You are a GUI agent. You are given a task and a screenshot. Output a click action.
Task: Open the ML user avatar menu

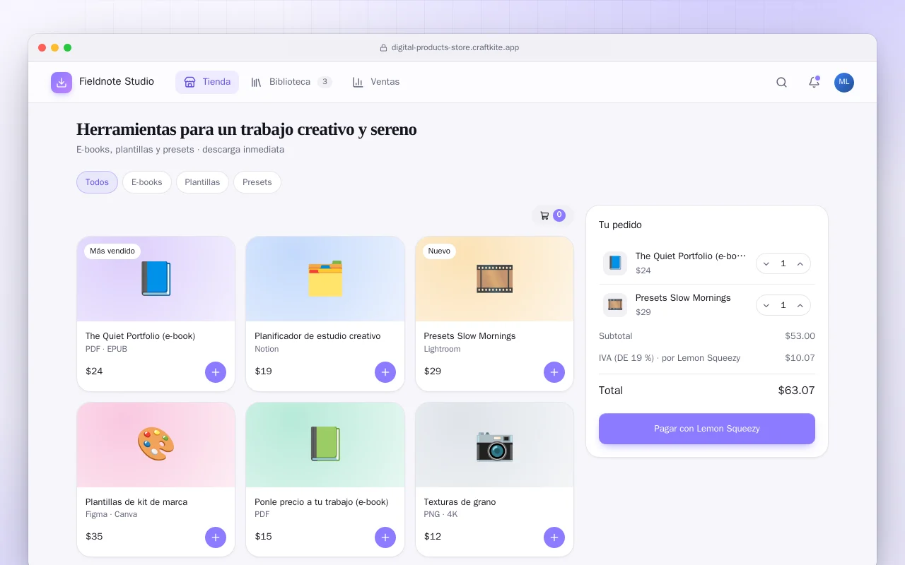coord(844,83)
